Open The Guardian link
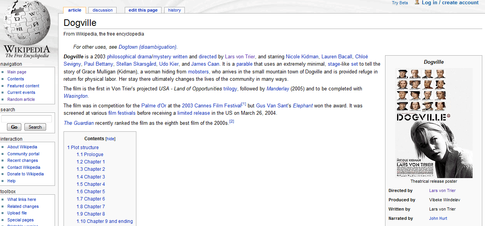This screenshot has width=485, height=226. point(79,123)
